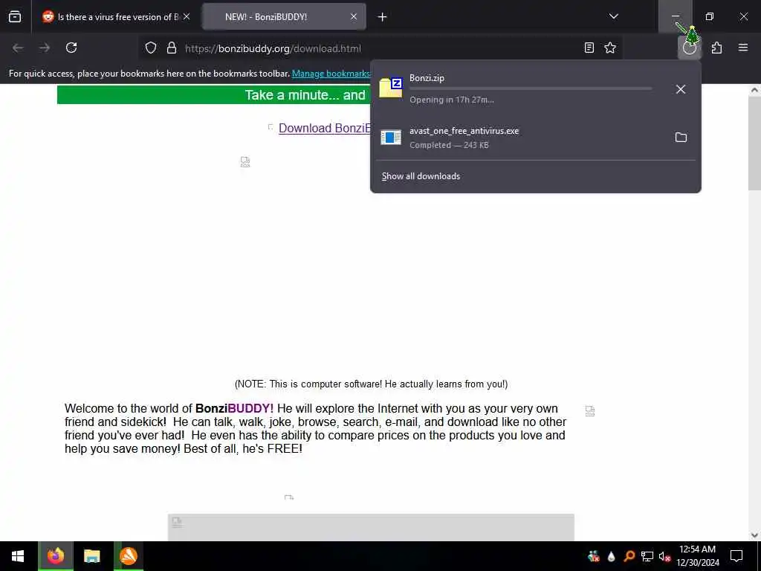Restore down the browser window
The height and width of the screenshot is (571, 761).
pyautogui.click(x=710, y=16)
